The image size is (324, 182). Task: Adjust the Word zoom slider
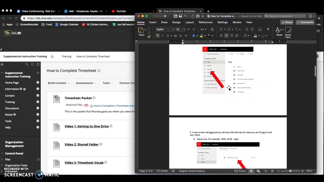(290, 171)
